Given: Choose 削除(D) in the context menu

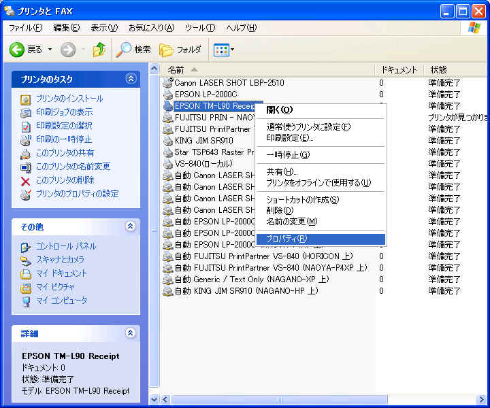Looking at the screenshot, I should (321, 211).
